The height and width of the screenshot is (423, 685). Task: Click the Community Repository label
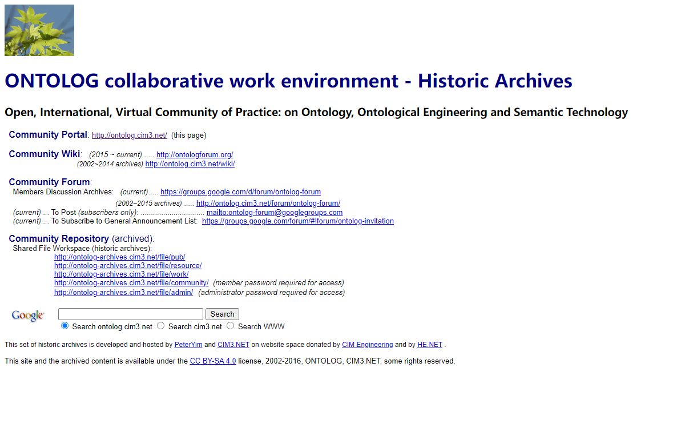(59, 238)
